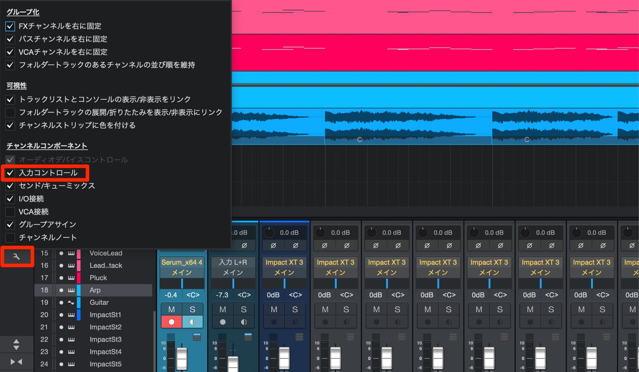Mute the 入力 L+R channel
The width and height of the screenshot is (639, 372).
[x=223, y=309]
